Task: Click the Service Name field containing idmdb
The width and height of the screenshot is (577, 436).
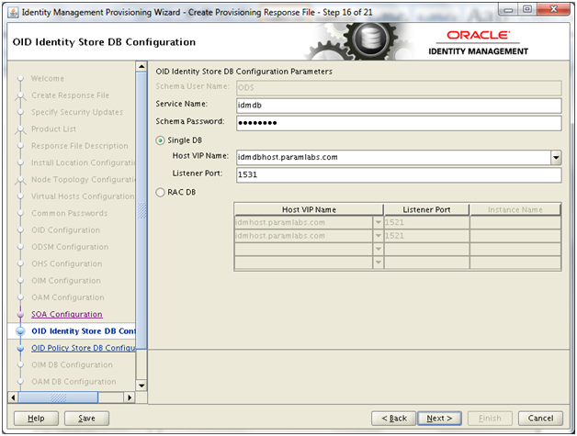Action: pos(399,106)
